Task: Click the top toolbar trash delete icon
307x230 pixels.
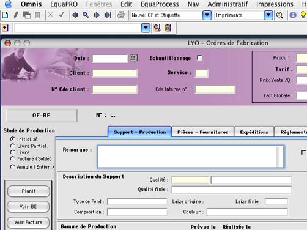Action: (x=37, y=15)
